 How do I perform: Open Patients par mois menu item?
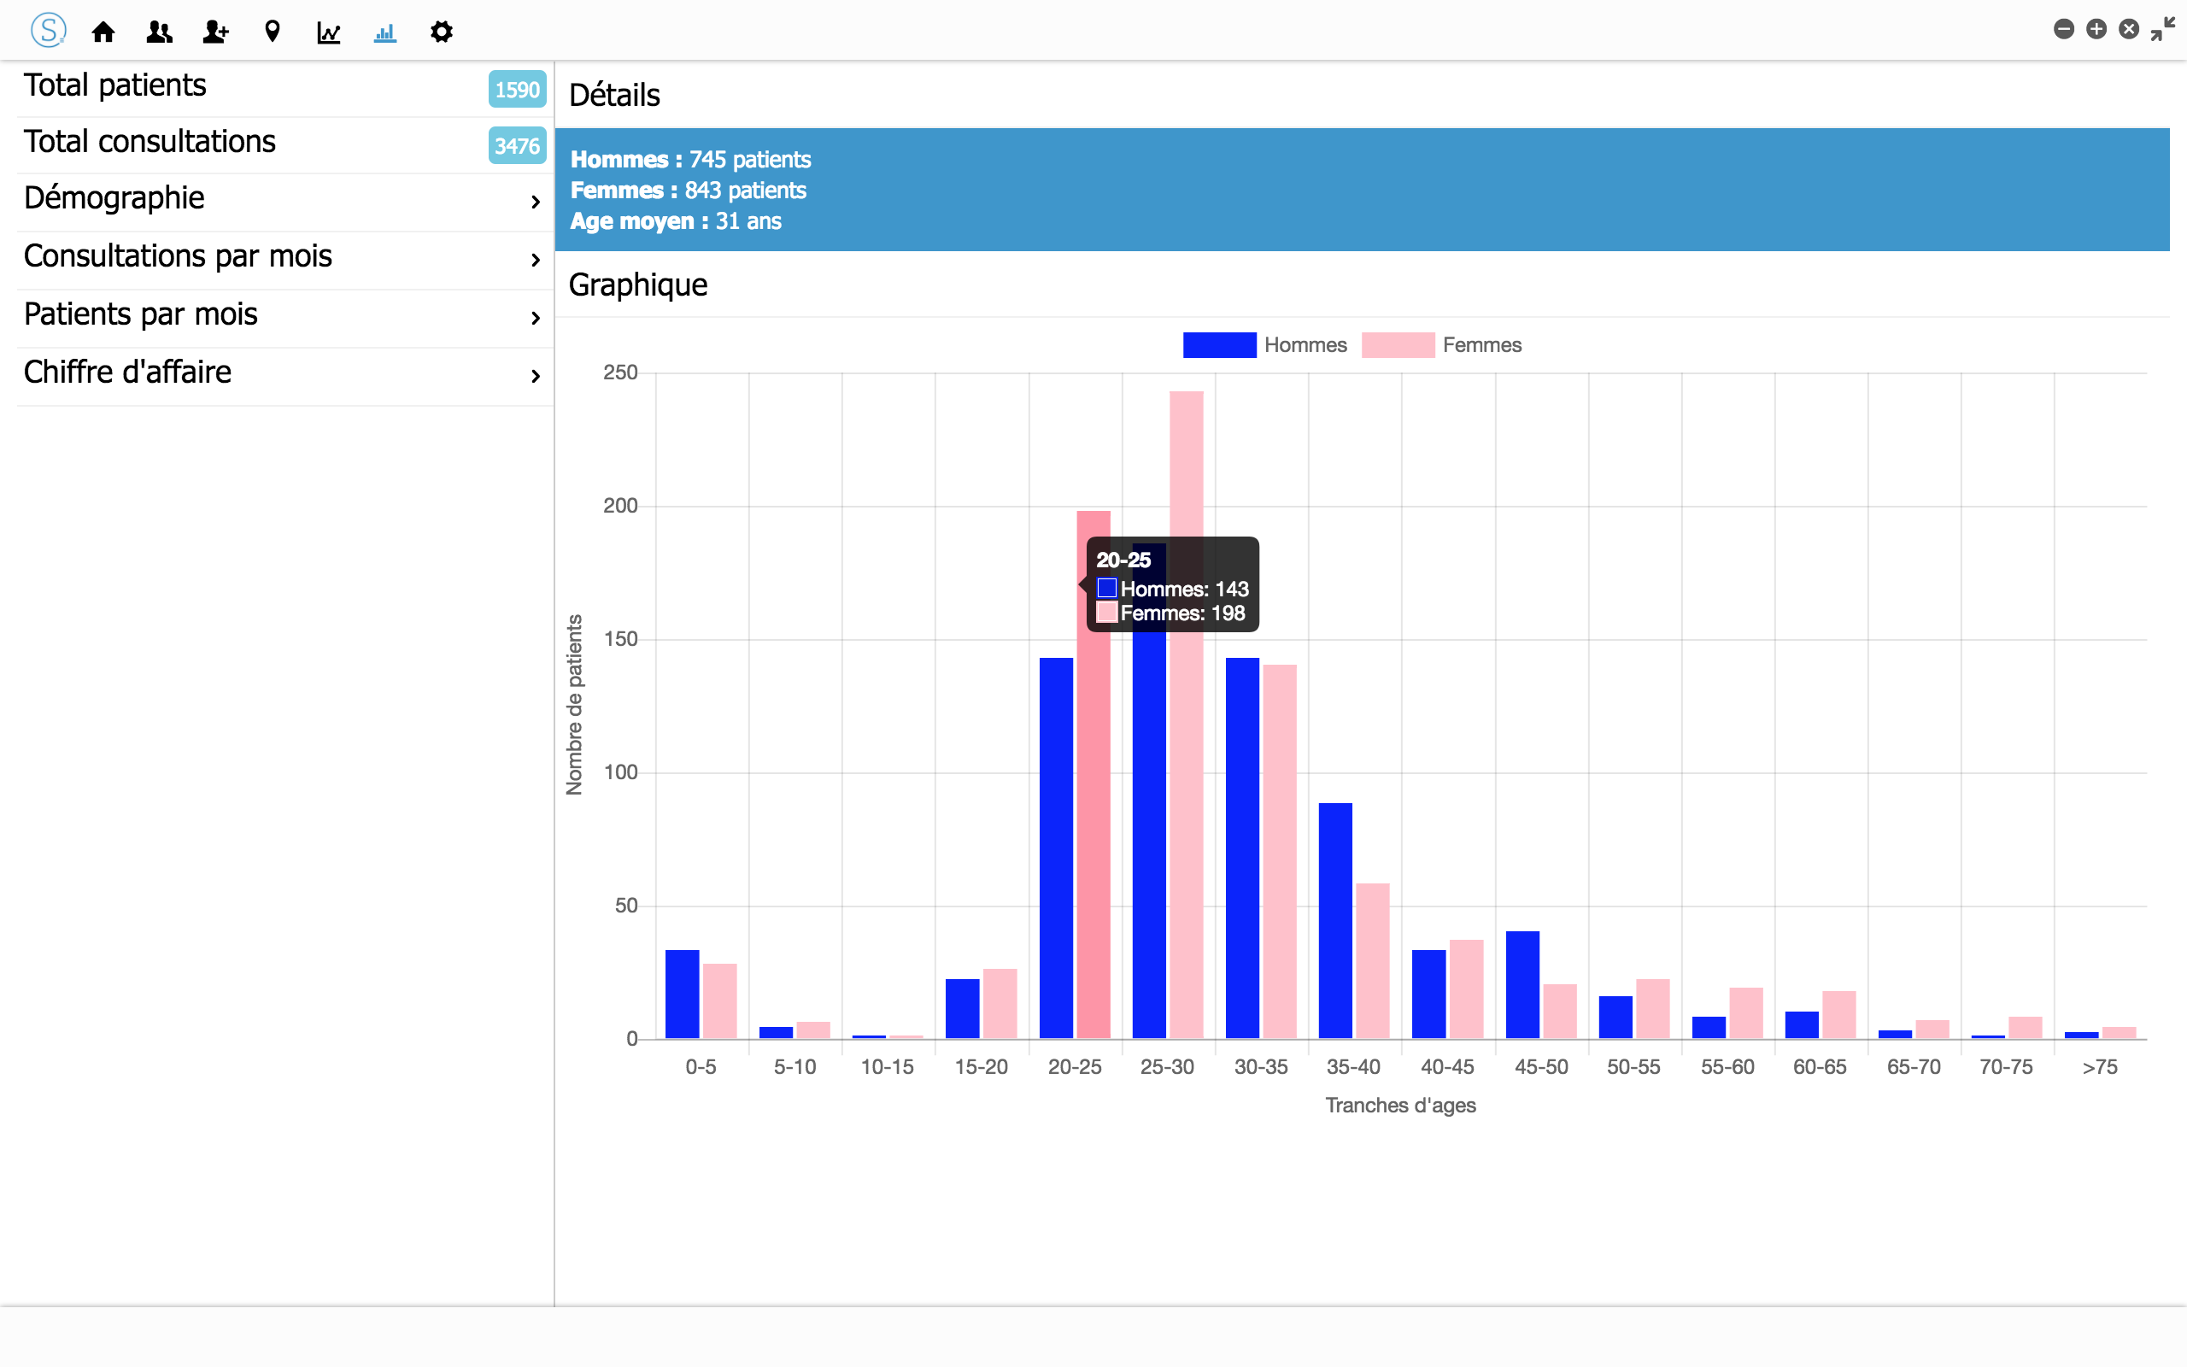tap(141, 314)
